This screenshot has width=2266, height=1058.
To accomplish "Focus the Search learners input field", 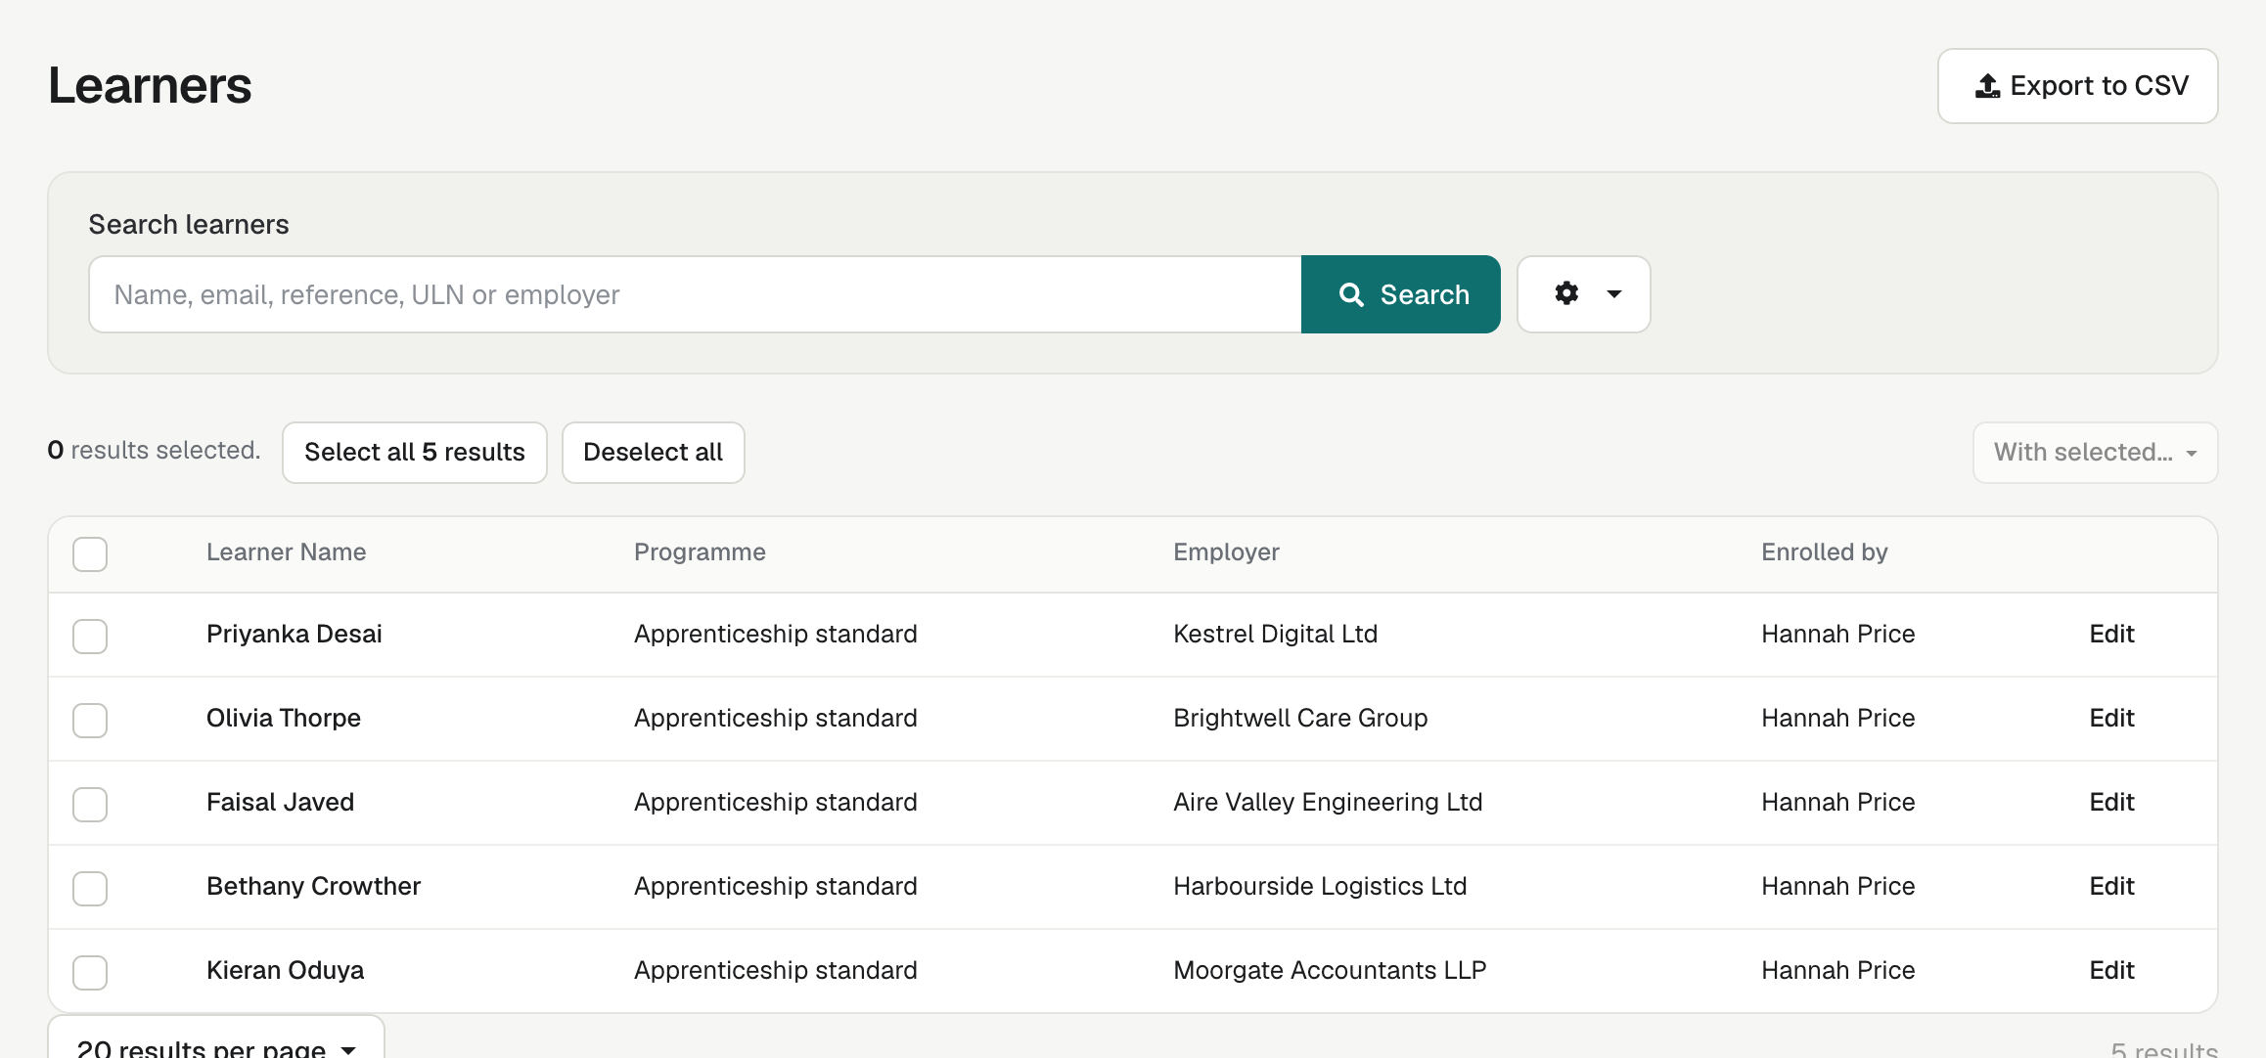I will click(695, 294).
